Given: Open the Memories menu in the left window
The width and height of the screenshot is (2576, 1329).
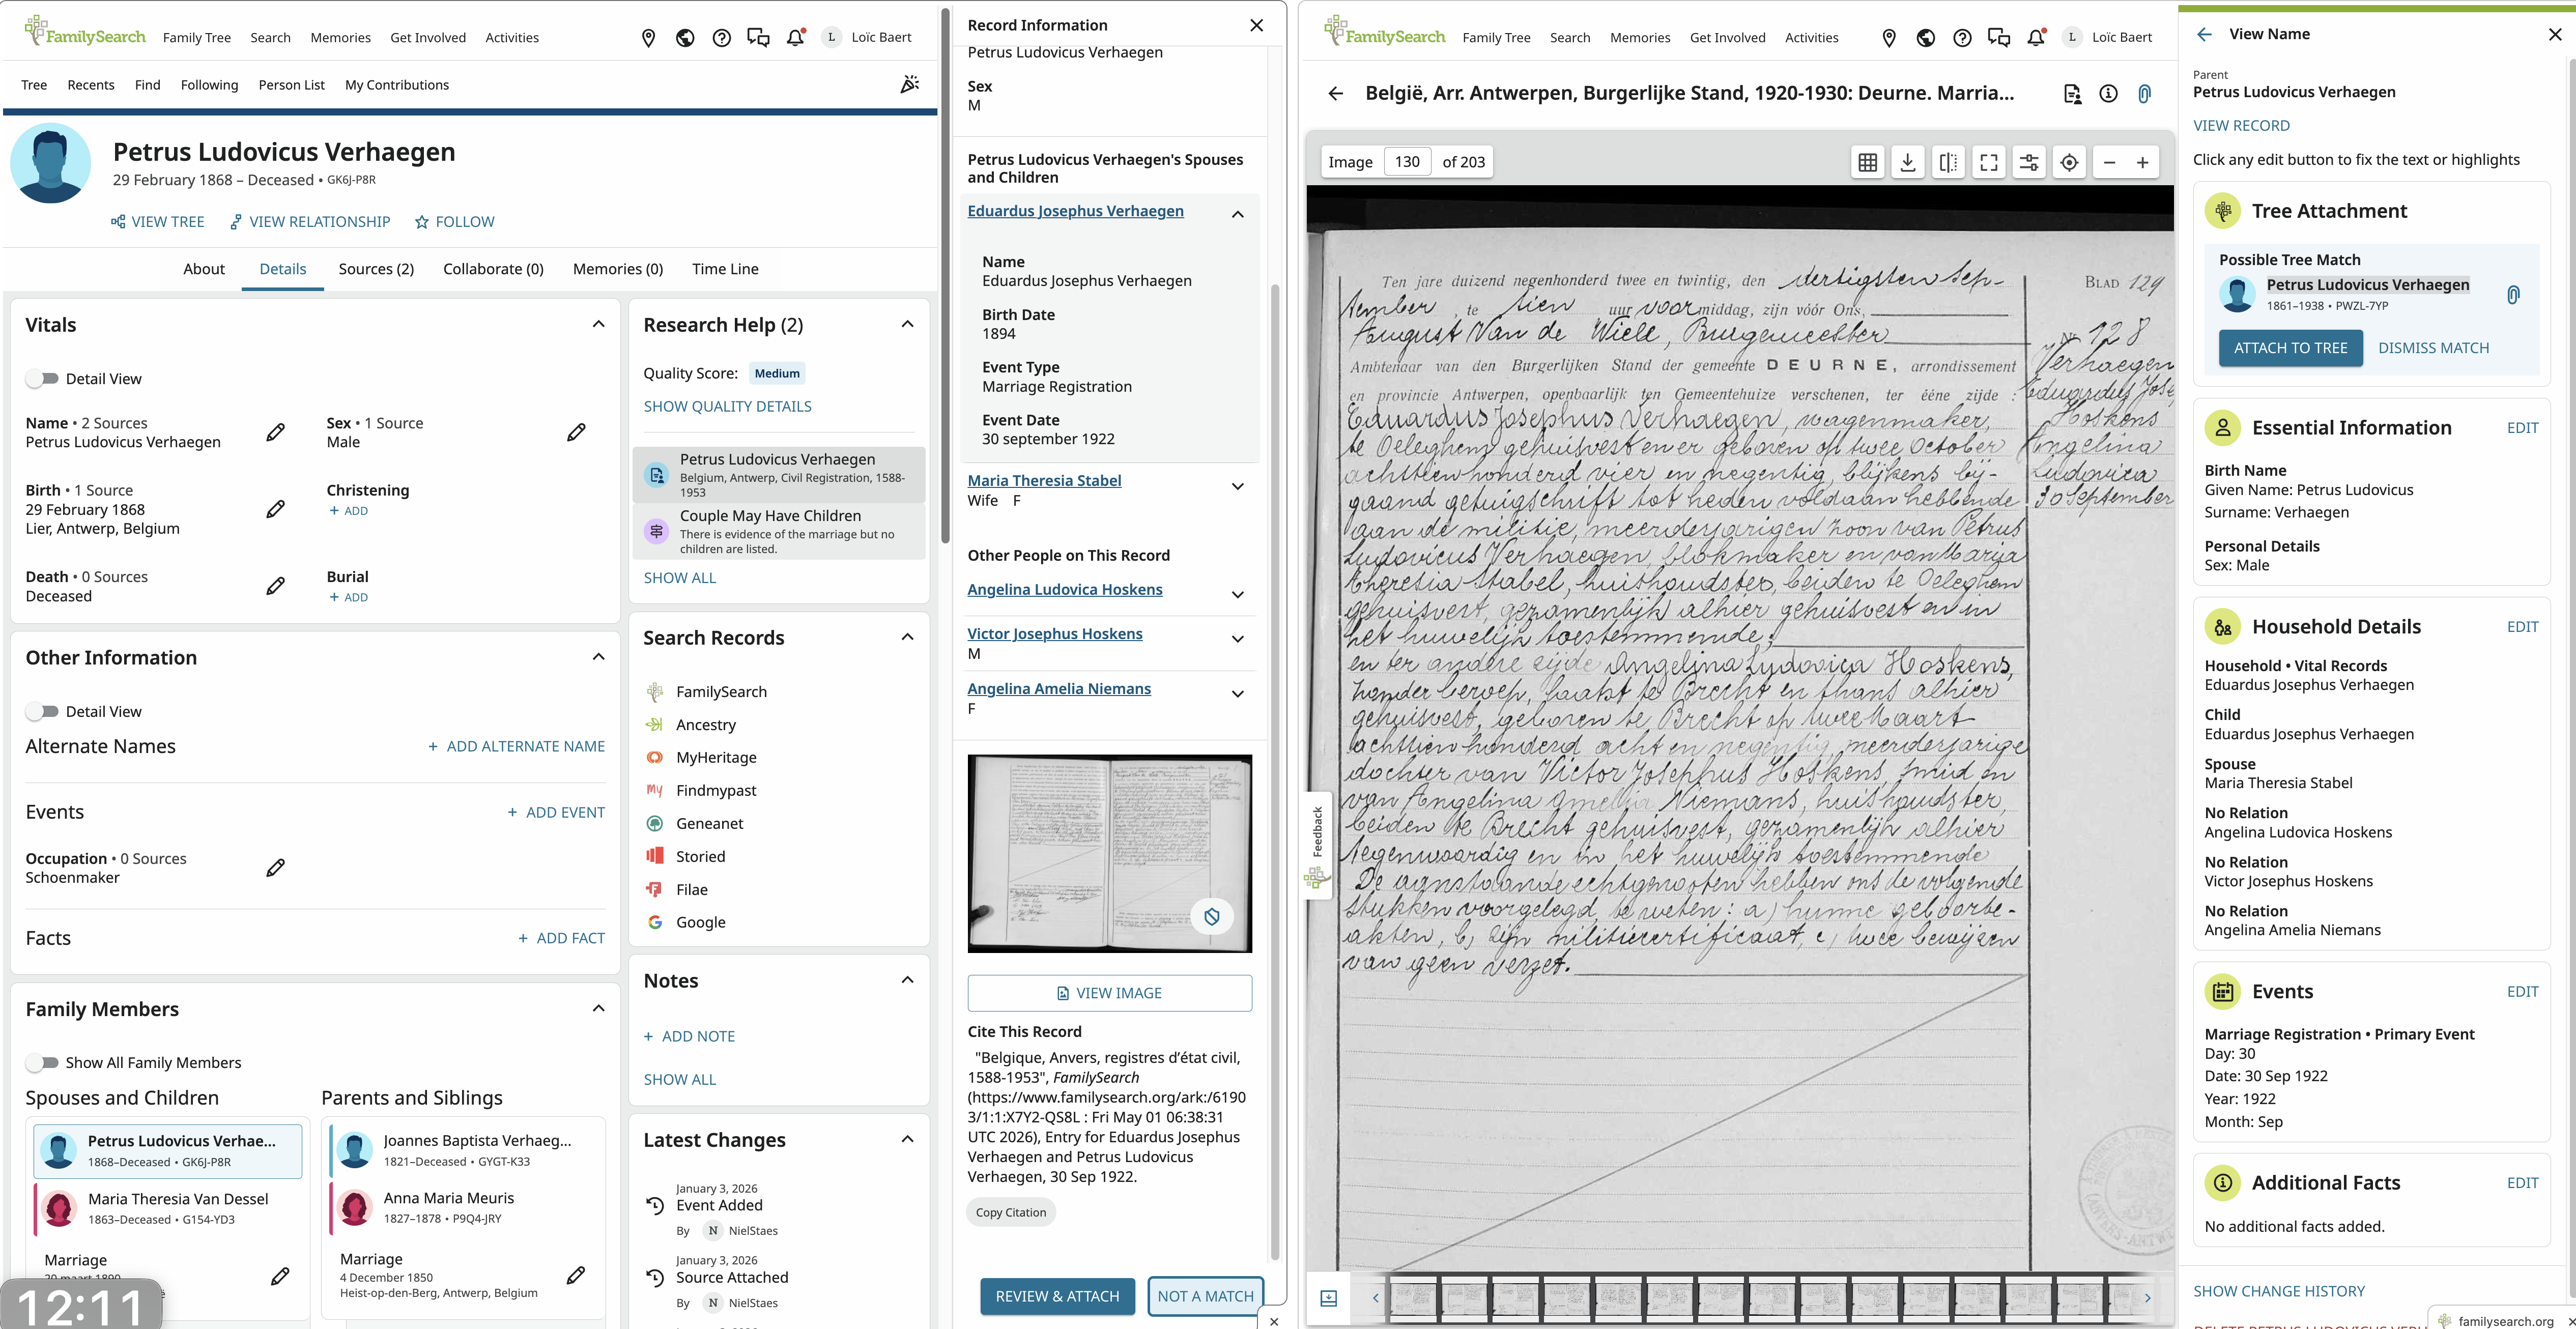Looking at the screenshot, I should pos(340,38).
